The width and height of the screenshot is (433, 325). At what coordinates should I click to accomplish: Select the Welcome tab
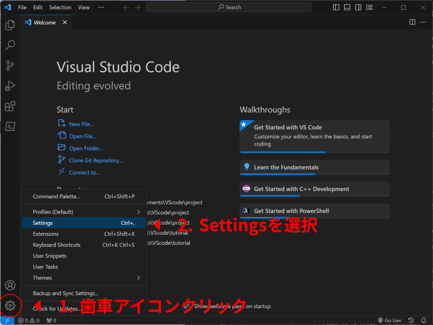tap(46, 22)
